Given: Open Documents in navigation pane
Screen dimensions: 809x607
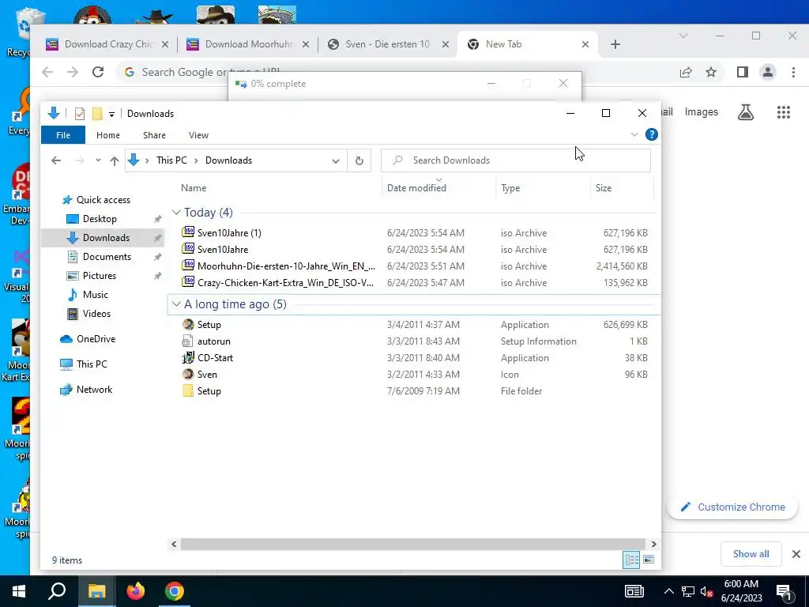Looking at the screenshot, I should [x=107, y=257].
